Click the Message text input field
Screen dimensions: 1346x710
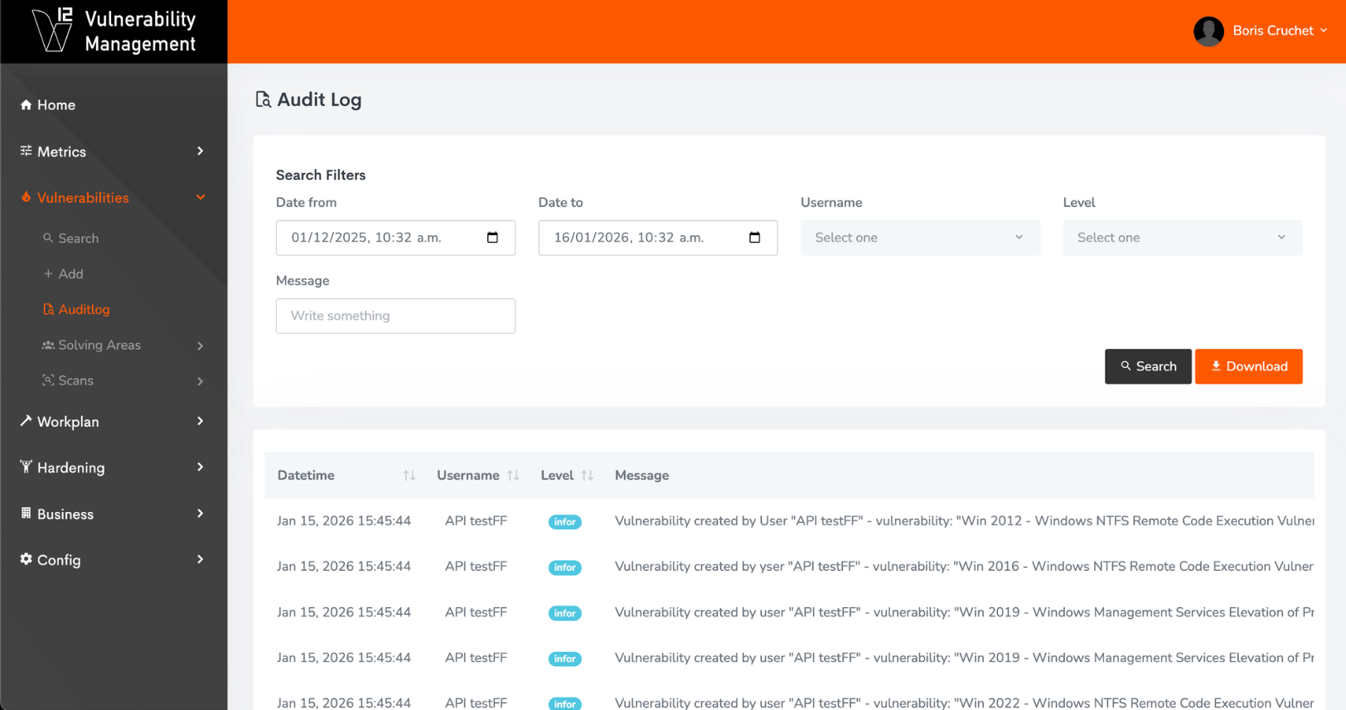point(395,316)
